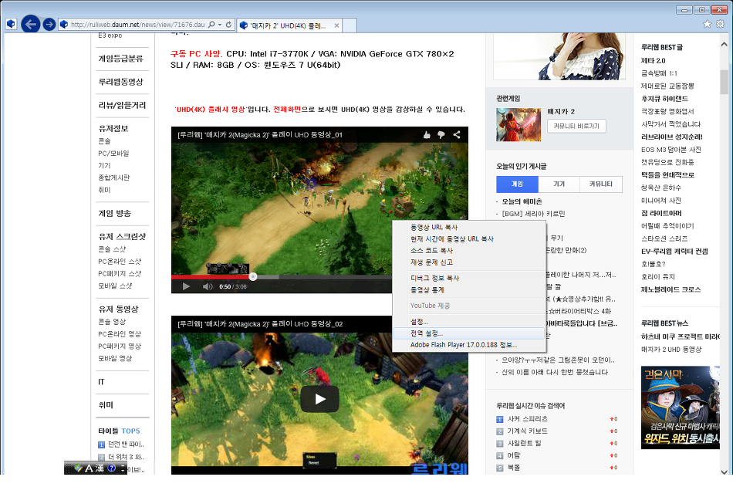Image resolution: width=733 pixels, height=497 pixels.
Task: Open a new blank tab
Action: pos(350,25)
